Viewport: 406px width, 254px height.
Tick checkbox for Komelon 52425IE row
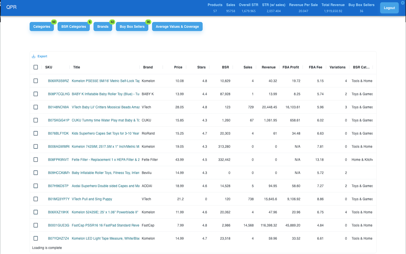(36, 212)
